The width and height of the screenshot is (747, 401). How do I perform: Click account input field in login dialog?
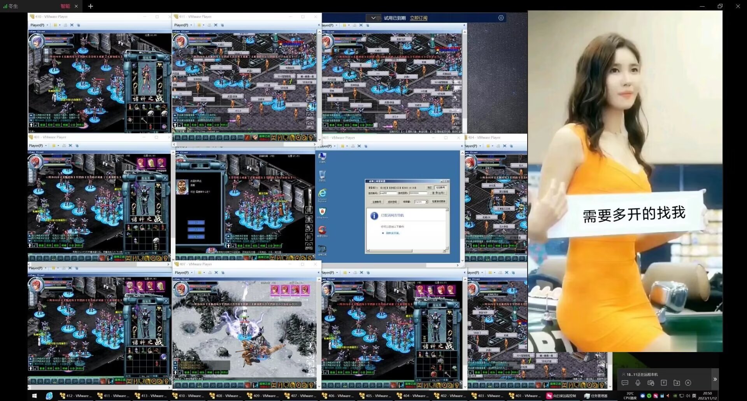[x=388, y=193]
